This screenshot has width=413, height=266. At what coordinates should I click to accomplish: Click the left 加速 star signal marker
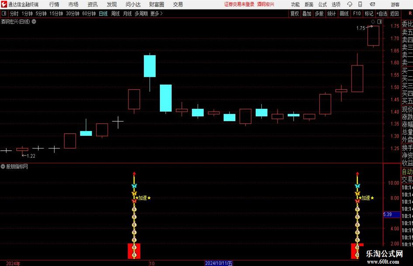[x=143, y=198]
